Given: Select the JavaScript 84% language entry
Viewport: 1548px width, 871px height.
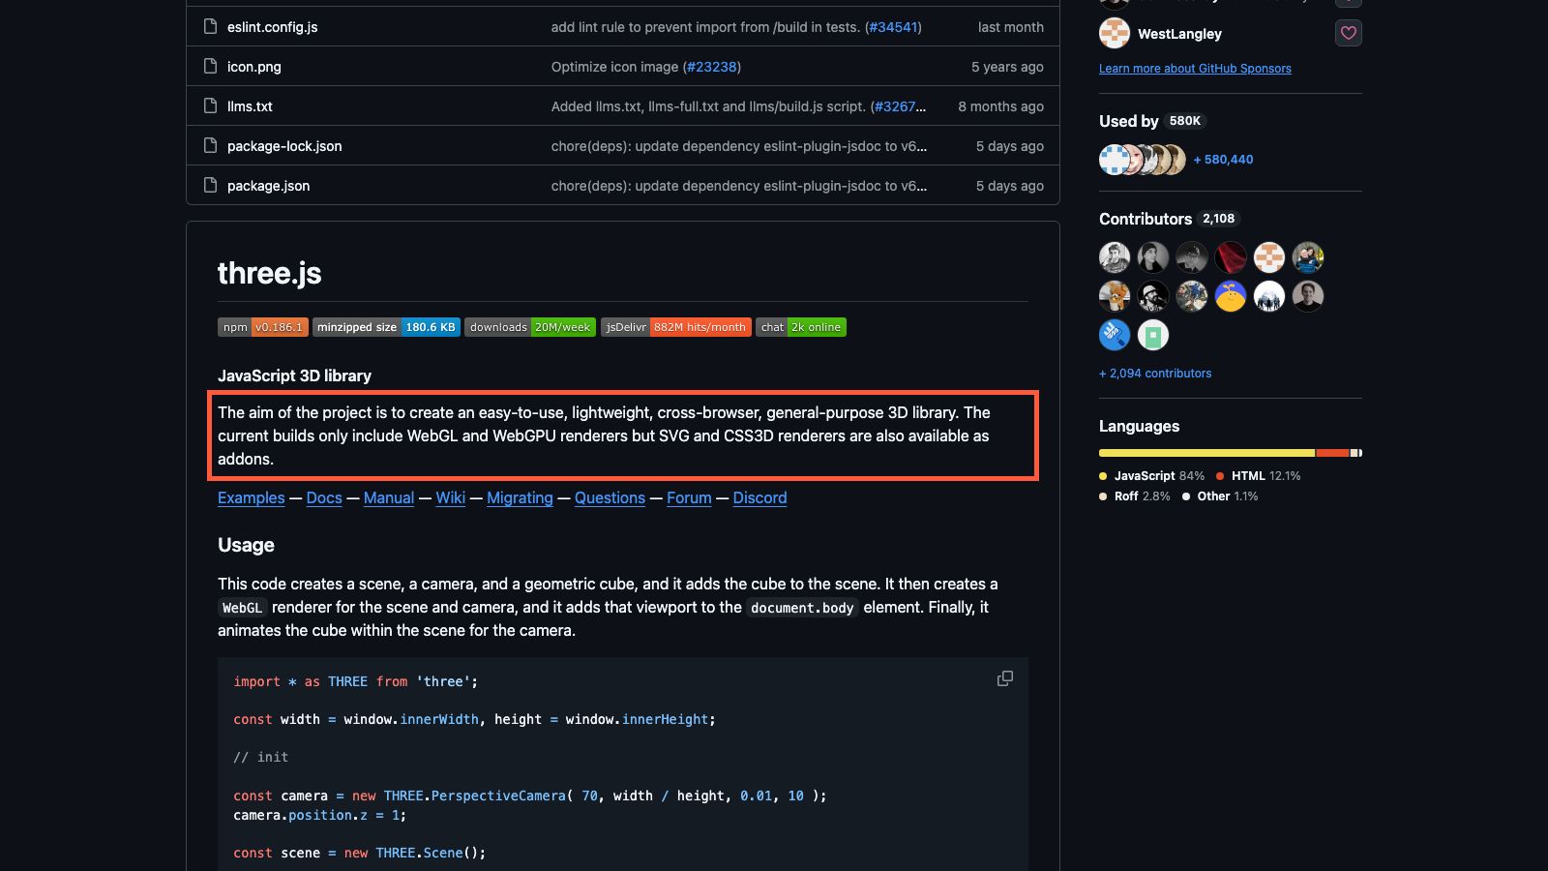Looking at the screenshot, I should tap(1152, 476).
